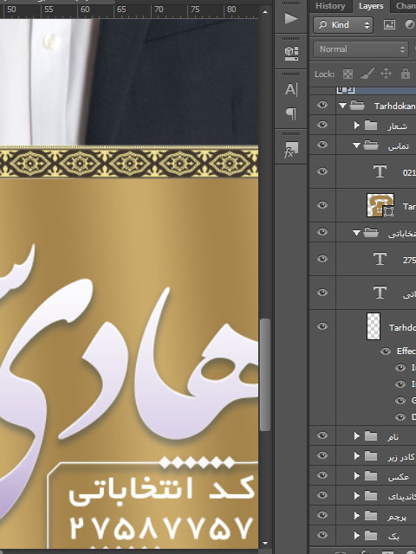Hide the شعار group
Viewport: 416px width, 554px height.
[x=322, y=125]
